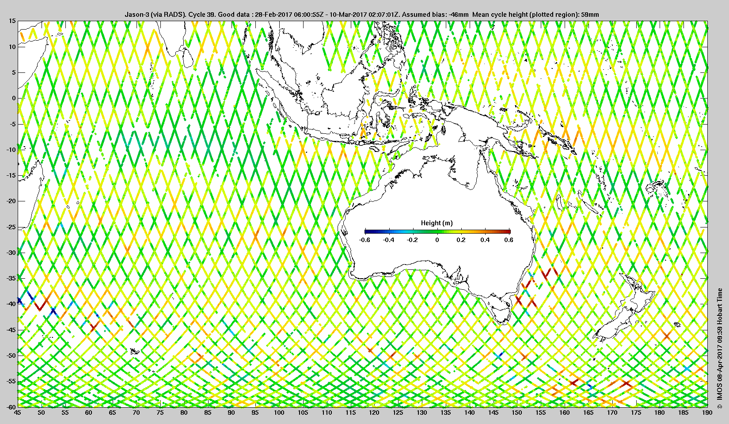Select the 0.4 colorbar tick label
729x424 pixels.
(x=485, y=240)
